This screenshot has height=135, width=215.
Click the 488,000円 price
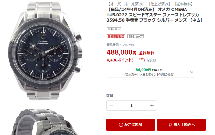[122, 52]
